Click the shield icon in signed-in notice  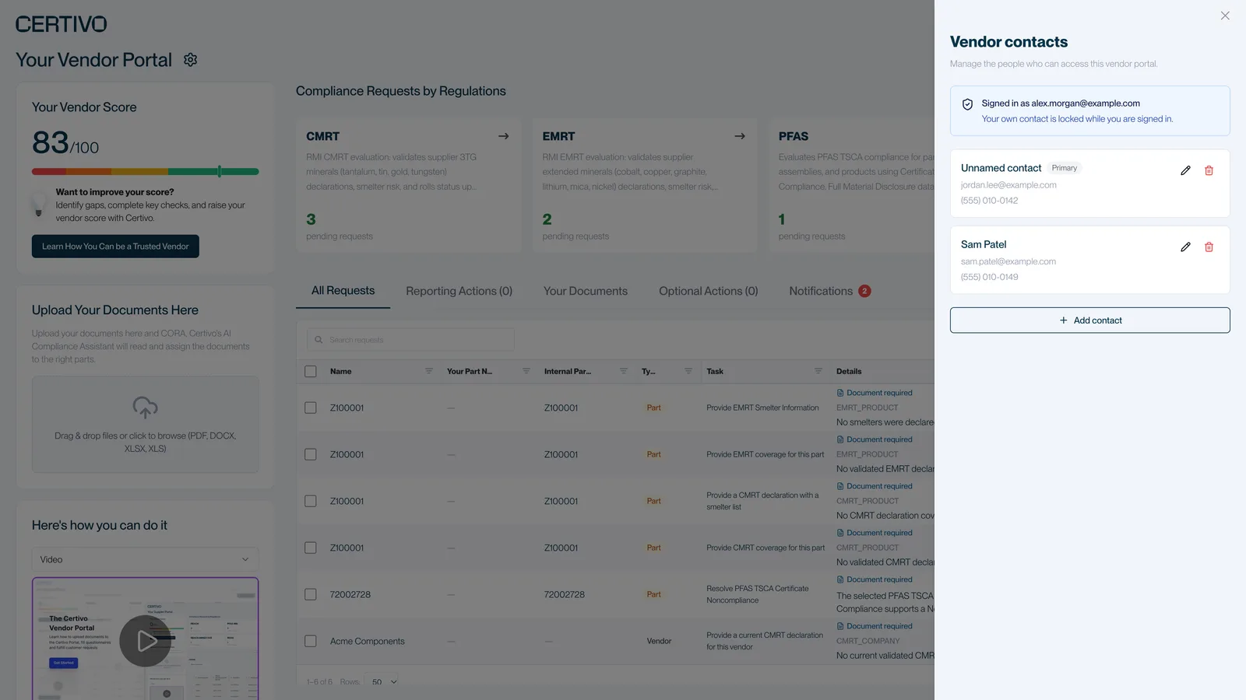(x=967, y=104)
